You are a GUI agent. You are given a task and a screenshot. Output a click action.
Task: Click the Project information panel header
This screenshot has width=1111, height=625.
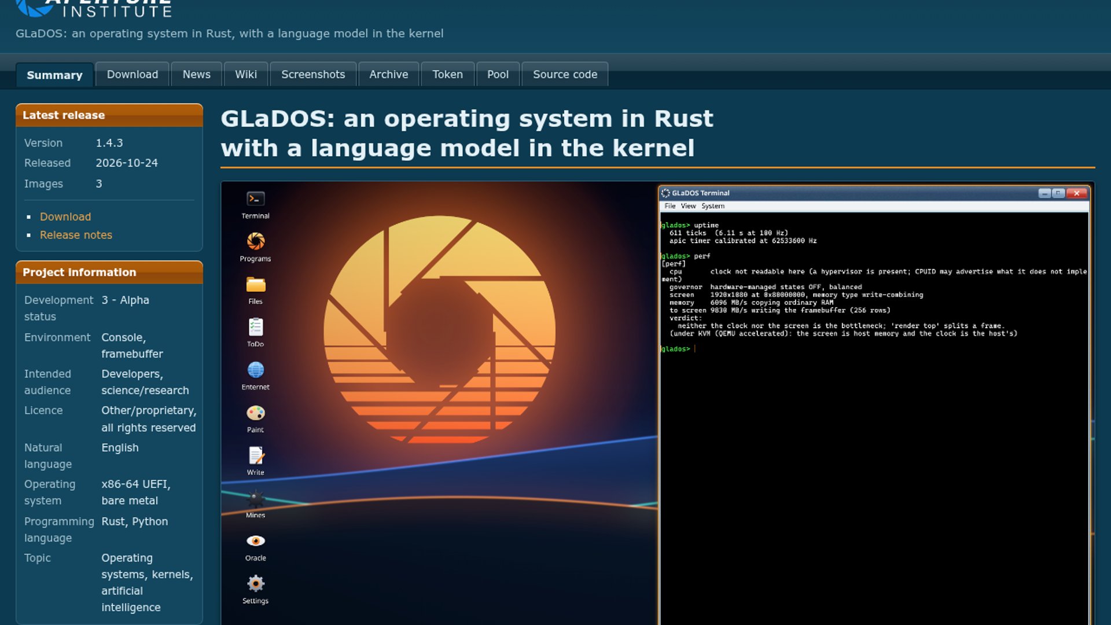click(x=109, y=273)
